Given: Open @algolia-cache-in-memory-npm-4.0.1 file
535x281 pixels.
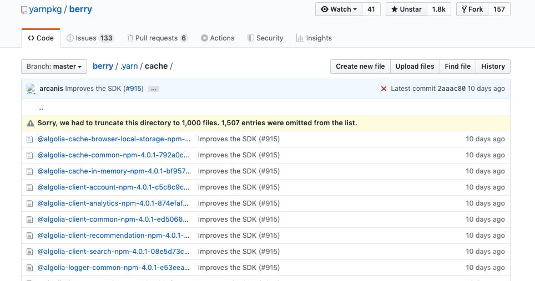Looking at the screenshot, I should [114, 171].
